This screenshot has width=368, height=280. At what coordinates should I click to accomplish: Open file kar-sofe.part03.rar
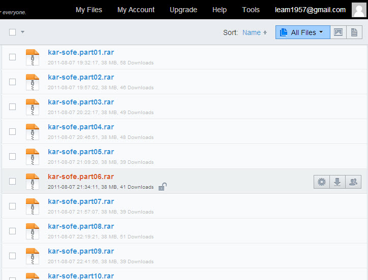(x=81, y=102)
